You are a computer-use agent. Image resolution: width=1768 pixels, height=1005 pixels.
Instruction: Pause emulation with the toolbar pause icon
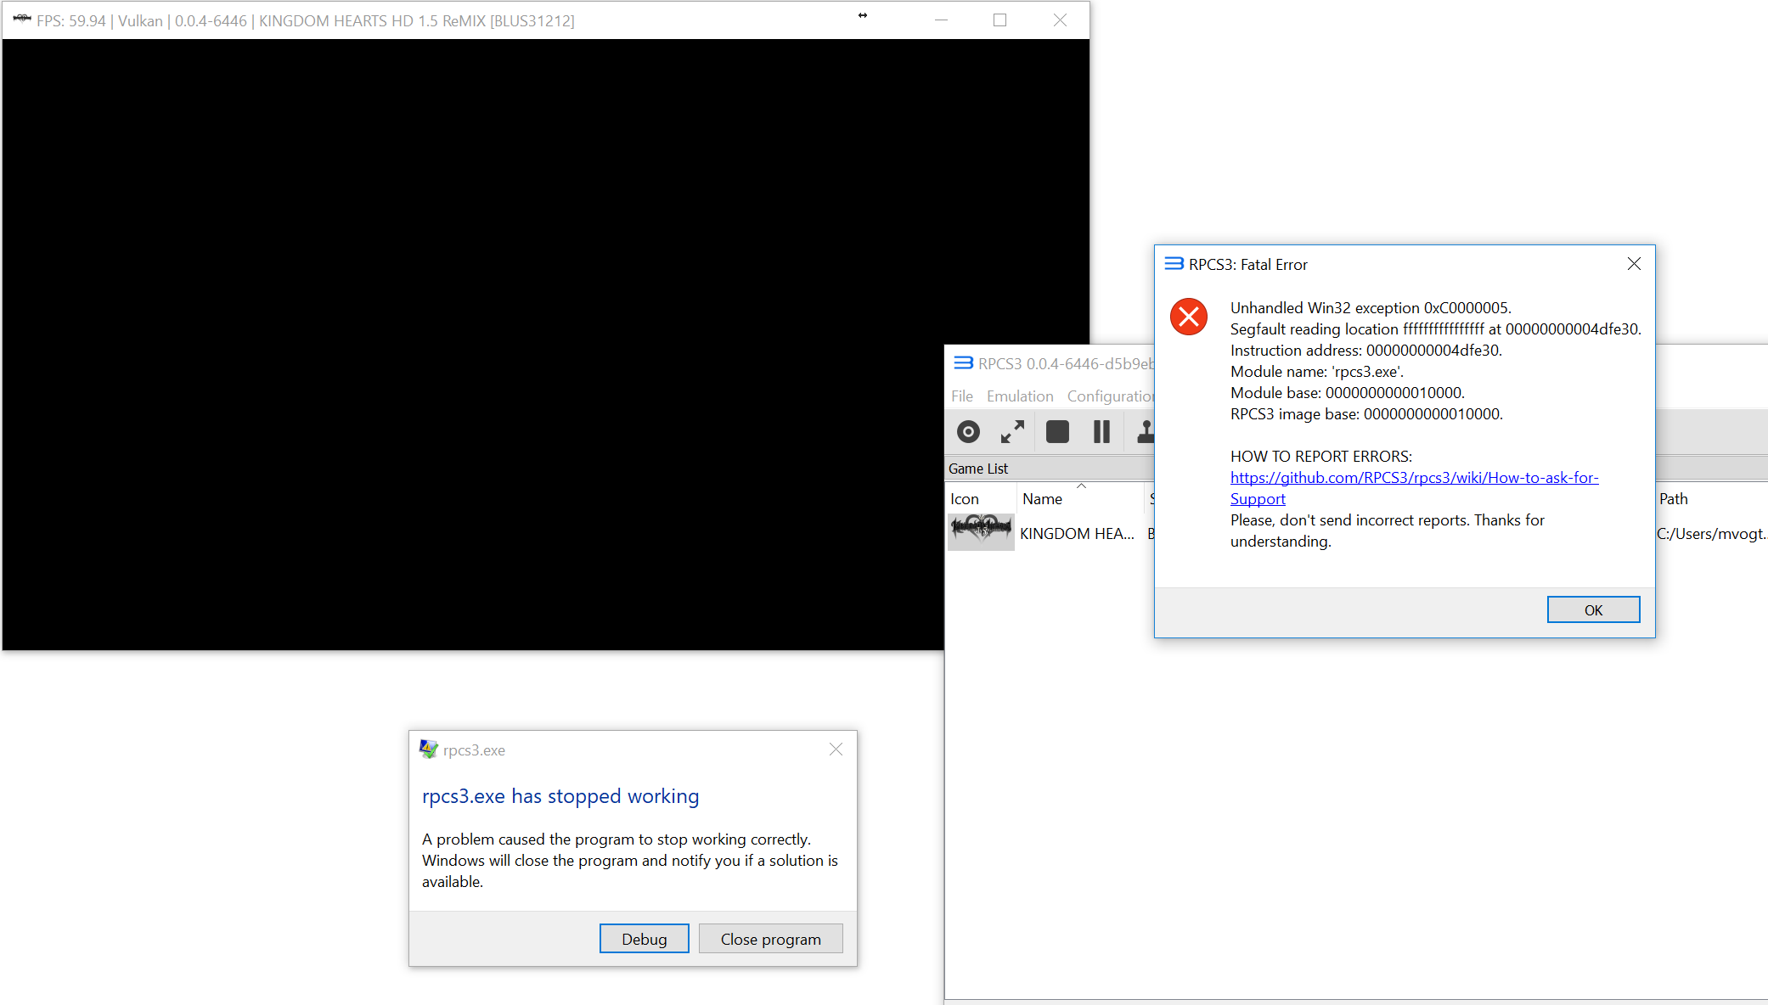point(1101,432)
